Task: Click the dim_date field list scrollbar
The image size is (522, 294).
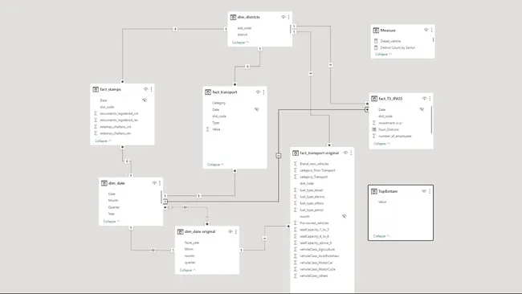Action: (x=161, y=197)
